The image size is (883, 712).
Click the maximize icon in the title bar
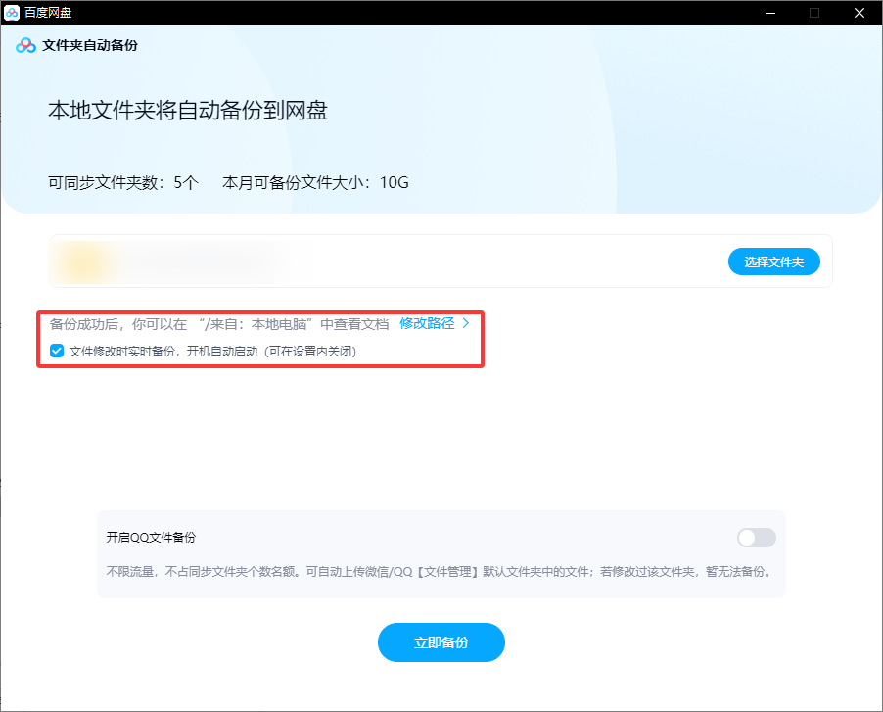815,13
